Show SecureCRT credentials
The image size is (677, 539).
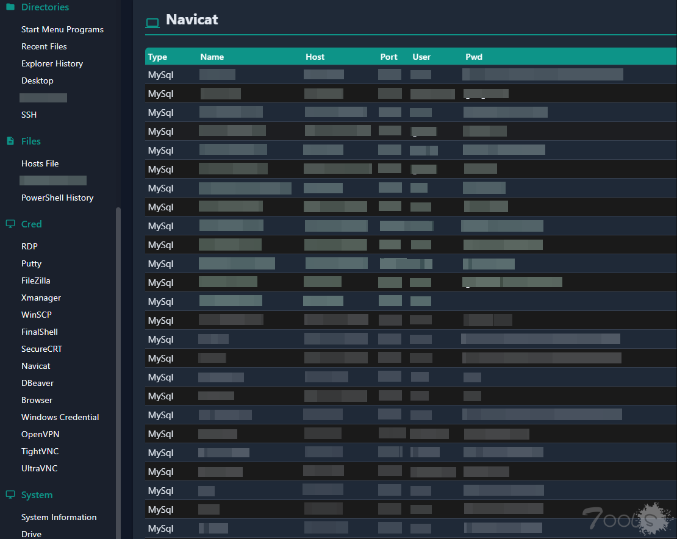point(41,349)
